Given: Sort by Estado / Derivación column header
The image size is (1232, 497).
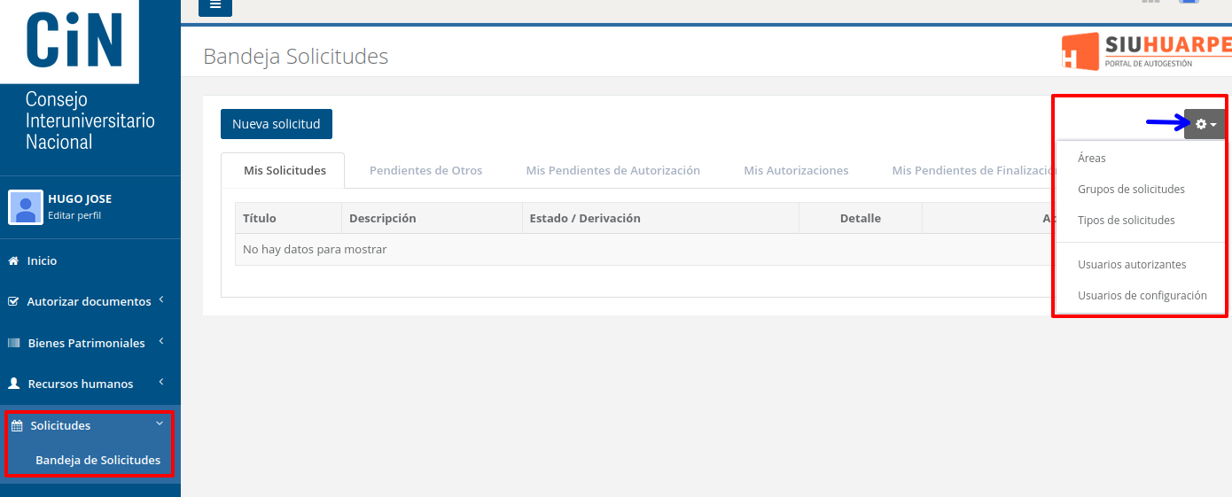Looking at the screenshot, I should (x=660, y=218).
